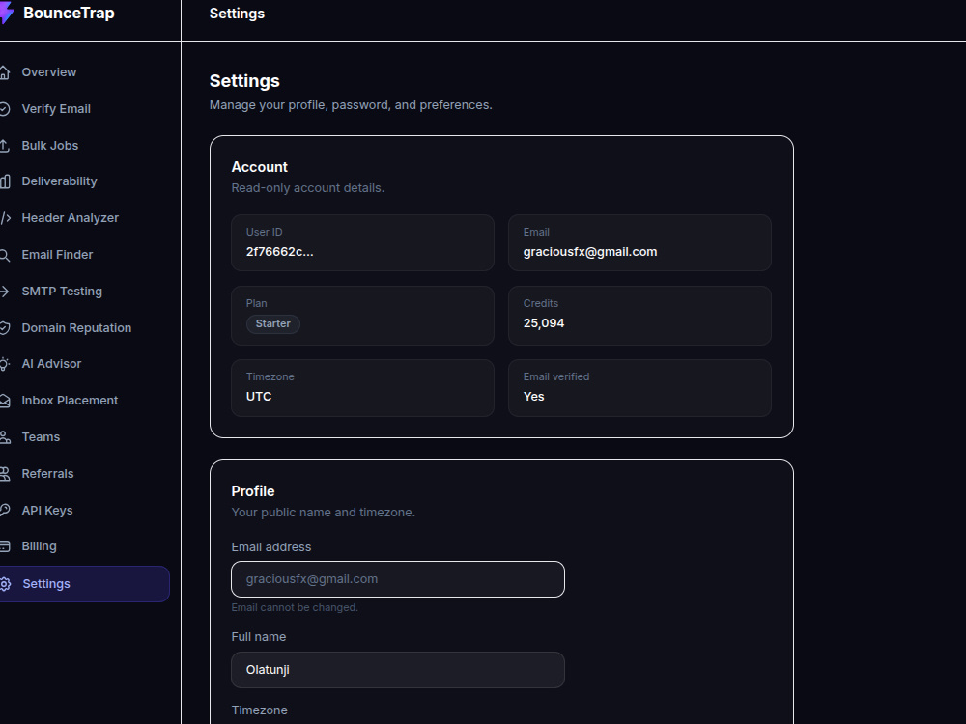This screenshot has width=966, height=724.
Task: Click the SMTP Testing arrow icon
Action: [x=4, y=292]
